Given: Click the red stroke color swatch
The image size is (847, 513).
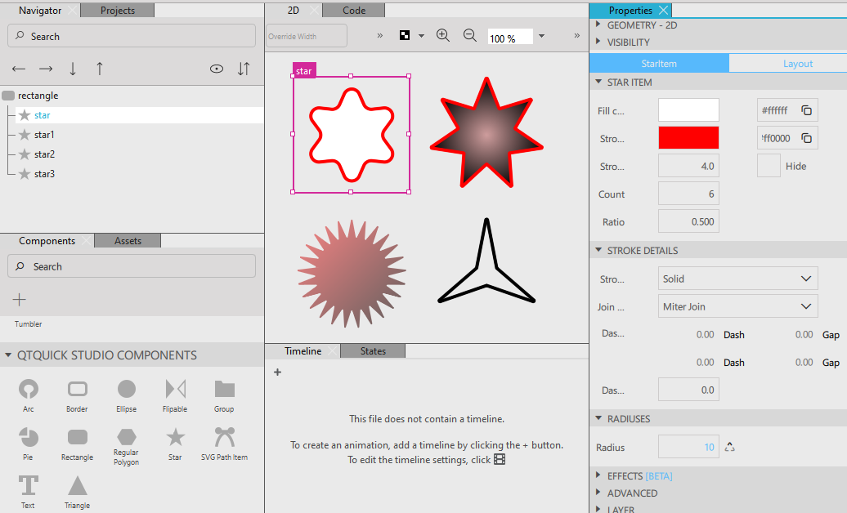Looking at the screenshot, I should 688,138.
